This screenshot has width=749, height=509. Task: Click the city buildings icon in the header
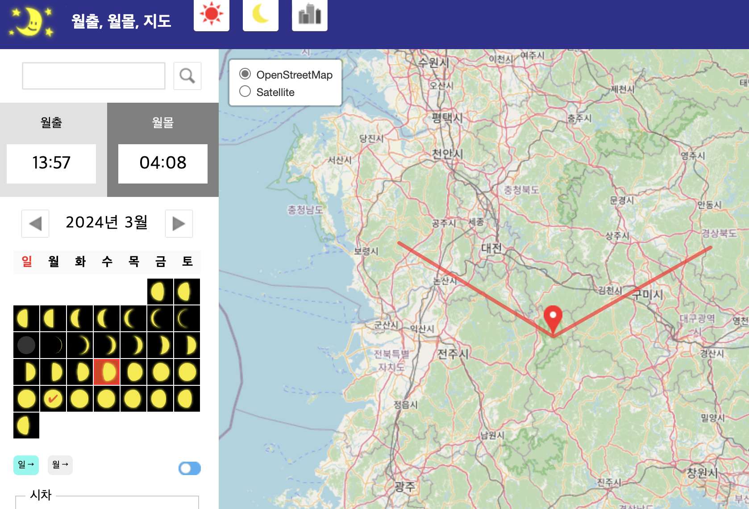pos(309,15)
